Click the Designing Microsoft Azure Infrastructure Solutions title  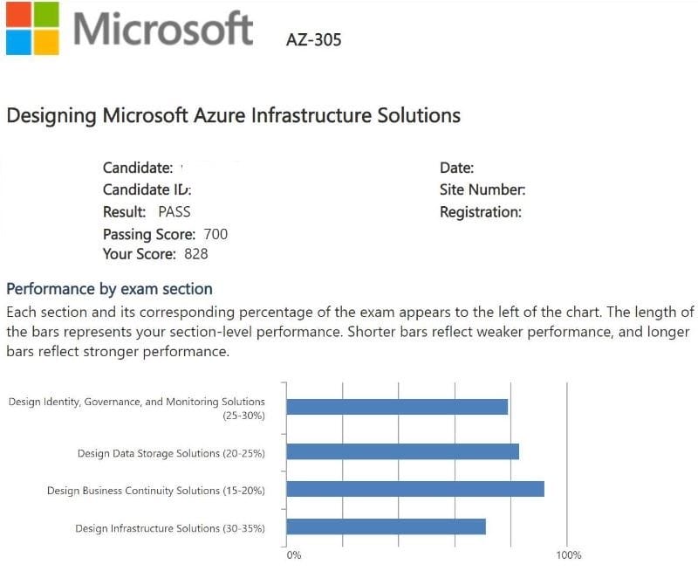point(233,115)
